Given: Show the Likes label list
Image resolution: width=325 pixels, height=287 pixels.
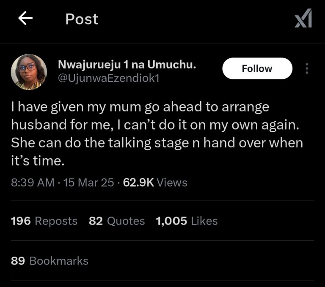Looking at the screenshot, I should (204, 221).
